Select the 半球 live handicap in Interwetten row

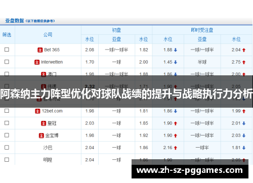[x=202, y=62]
